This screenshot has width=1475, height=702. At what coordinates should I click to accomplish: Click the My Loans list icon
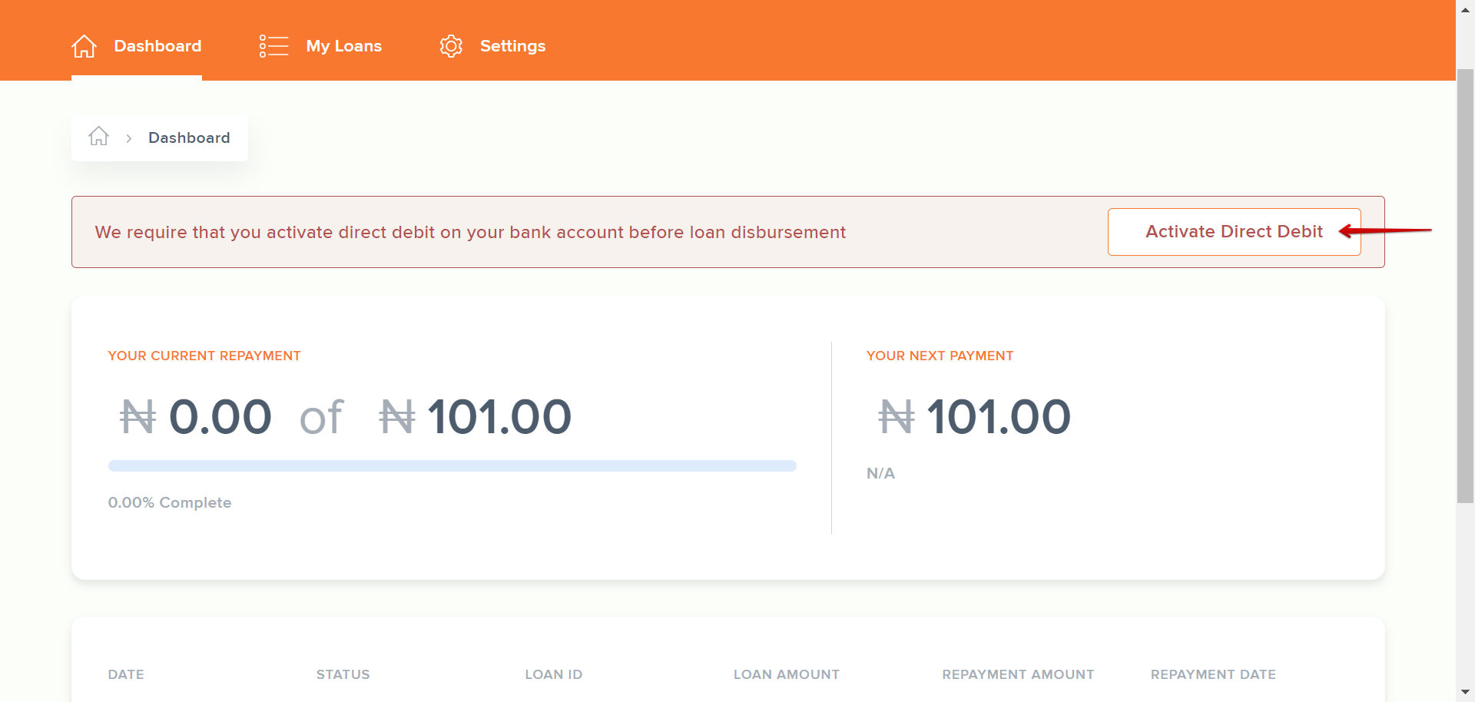(273, 46)
